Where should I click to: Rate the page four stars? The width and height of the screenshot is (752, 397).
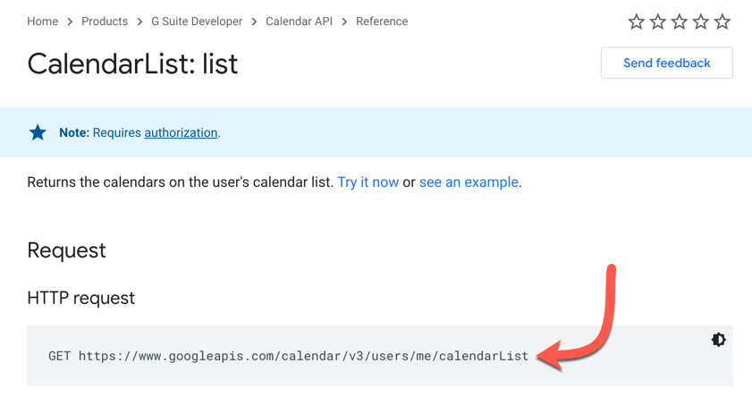coord(701,21)
